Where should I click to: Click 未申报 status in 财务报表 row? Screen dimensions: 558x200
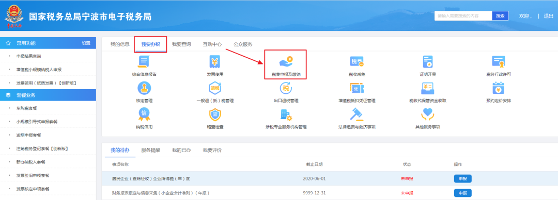(407, 193)
